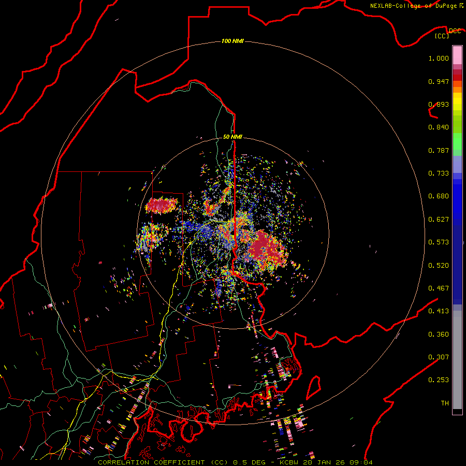
Task: Click the red oval echo northwest of radar
Action: tap(162, 206)
